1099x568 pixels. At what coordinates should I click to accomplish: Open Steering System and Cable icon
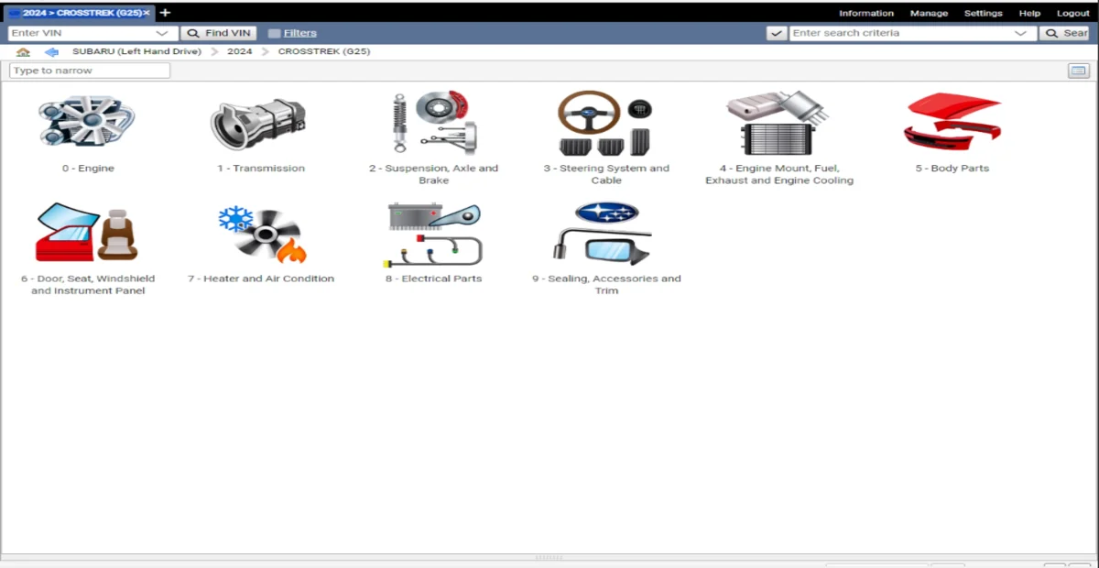click(605, 124)
